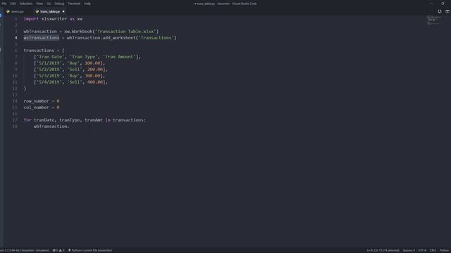The image size is (451, 253).
Task: Click 'wbTransaction.' text on line 18
Action: point(51,126)
